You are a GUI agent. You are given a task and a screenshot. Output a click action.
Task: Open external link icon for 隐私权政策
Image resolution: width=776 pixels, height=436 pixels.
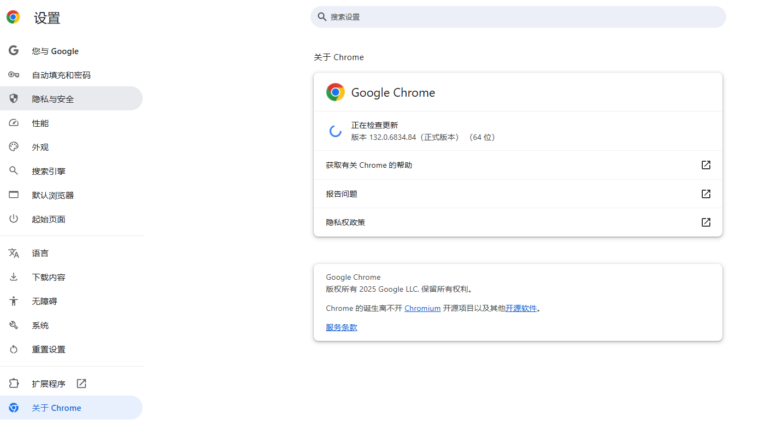(706, 222)
